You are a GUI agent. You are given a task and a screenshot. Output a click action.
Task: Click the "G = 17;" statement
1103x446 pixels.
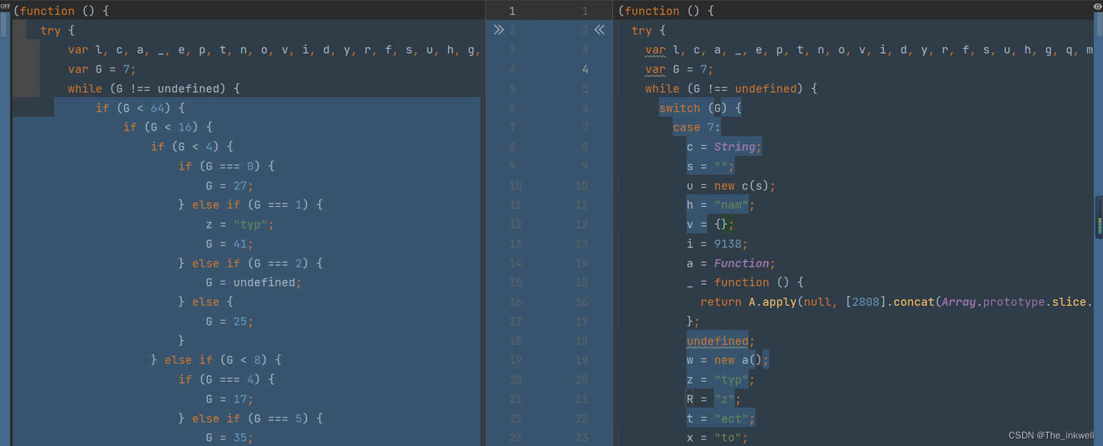229,399
